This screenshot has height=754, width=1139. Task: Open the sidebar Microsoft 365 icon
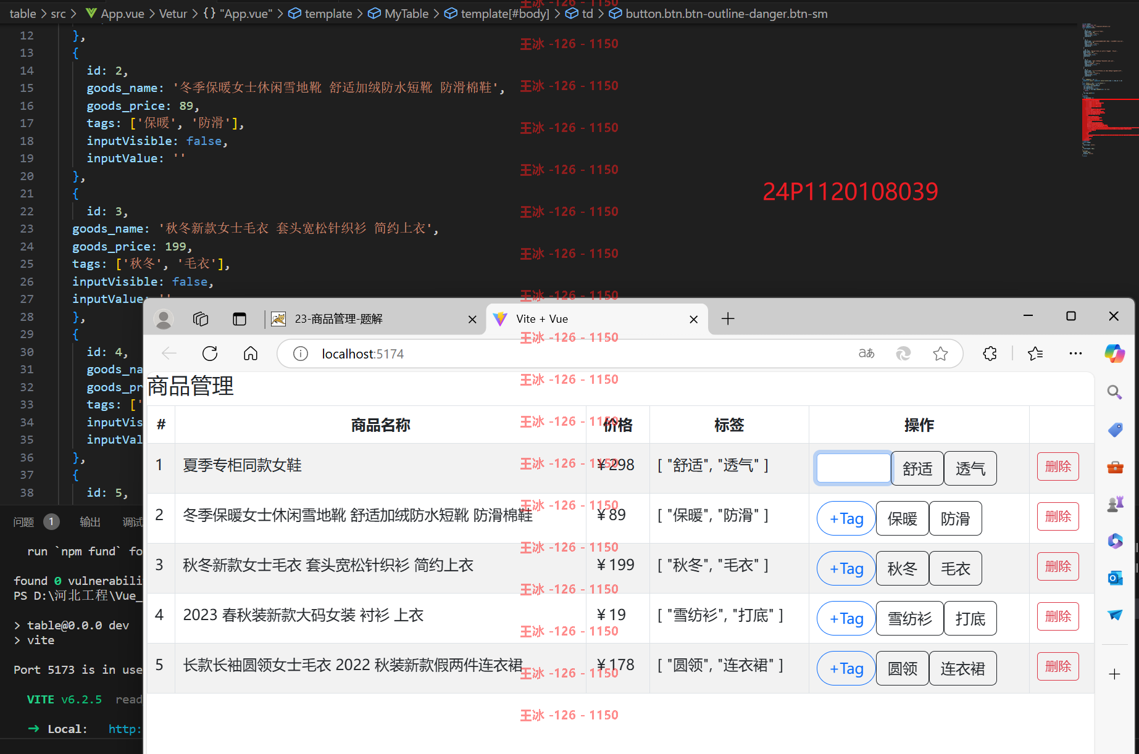coord(1115,541)
